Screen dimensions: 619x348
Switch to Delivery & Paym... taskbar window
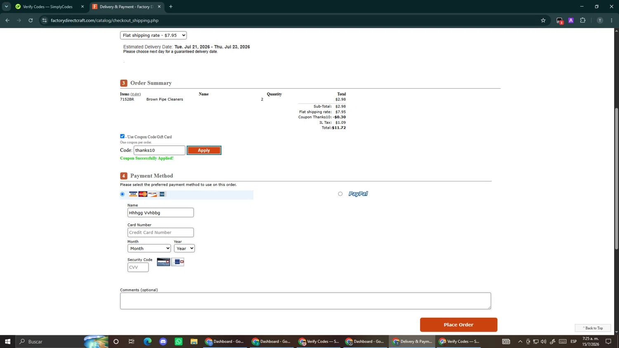pos(412,341)
